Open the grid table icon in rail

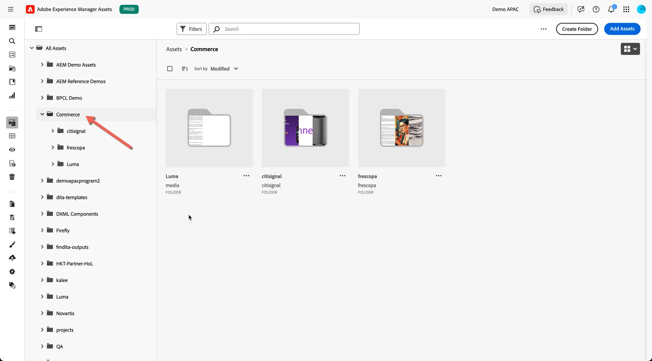tap(12, 136)
